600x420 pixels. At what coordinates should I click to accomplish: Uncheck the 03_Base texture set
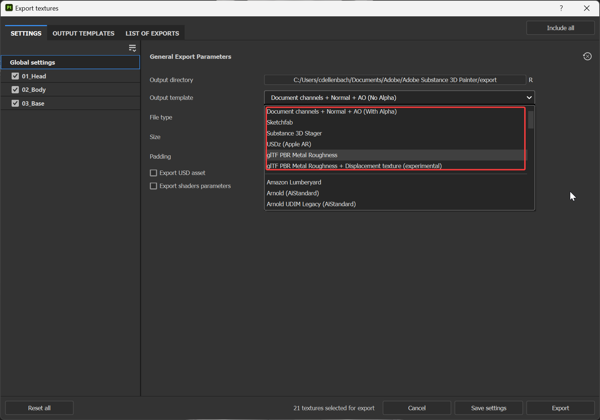pyautogui.click(x=15, y=103)
